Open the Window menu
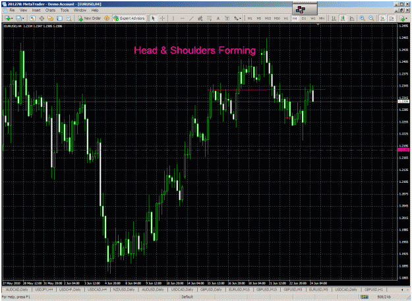Viewport: 412px width, 301px height. 80,11
